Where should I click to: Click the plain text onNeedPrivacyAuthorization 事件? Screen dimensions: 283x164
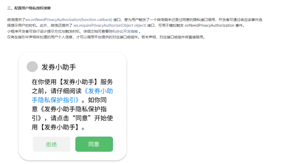tap(214, 25)
